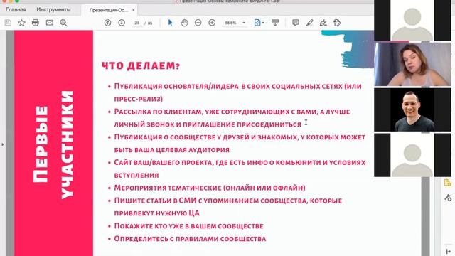This screenshot has width=455, height=256.
Task: Open the wrench tools icon in the right pane
Action: [x=447, y=198]
